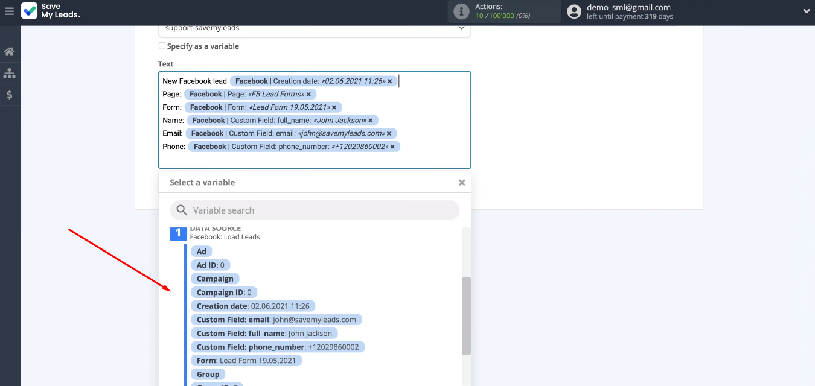The width and height of the screenshot is (815, 386).
Task: Remove the full_name John Jackson tag
Action: pos(371,121)
